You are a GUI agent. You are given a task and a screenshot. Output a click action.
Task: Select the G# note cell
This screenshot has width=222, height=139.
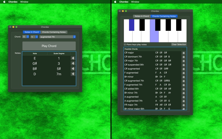point(35,63)
